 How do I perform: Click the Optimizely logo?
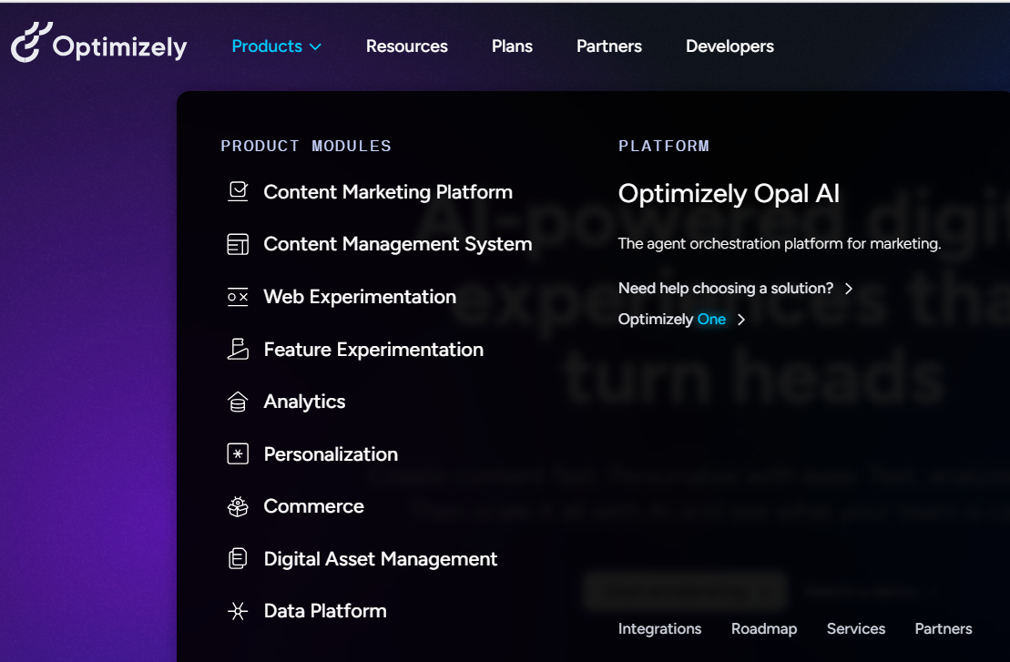click(98, 43)
